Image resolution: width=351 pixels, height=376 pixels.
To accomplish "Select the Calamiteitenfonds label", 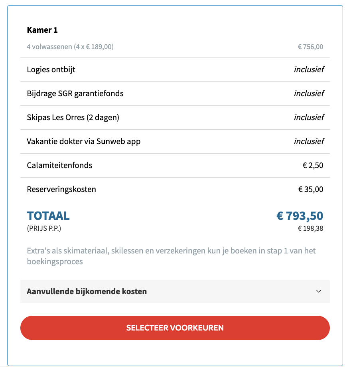I will pyautogui.click(x=59, y=165).
